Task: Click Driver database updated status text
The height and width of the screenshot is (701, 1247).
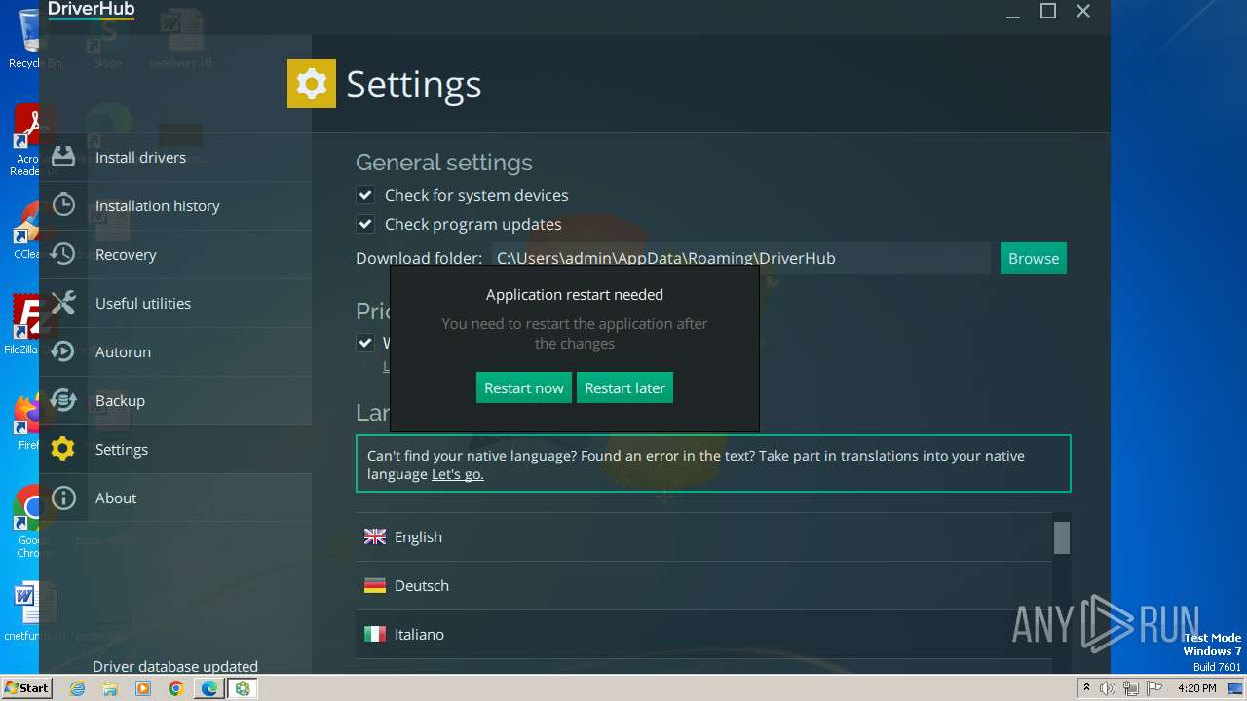Action: pos(175,667)
